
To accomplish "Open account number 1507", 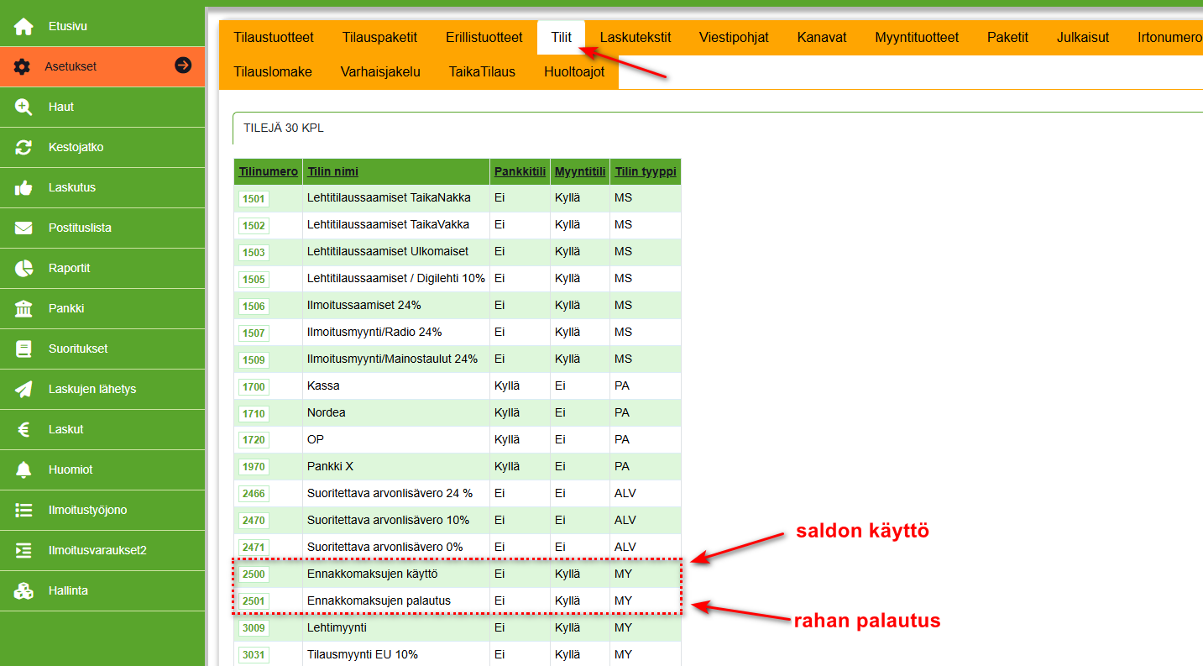I will [x=254, y=333].
